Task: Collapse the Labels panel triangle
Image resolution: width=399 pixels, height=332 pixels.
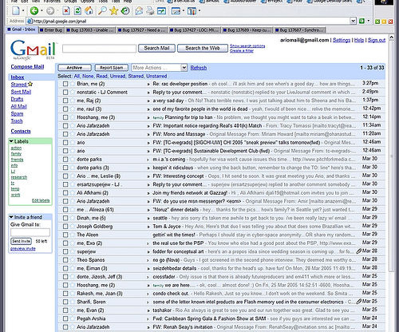Action: pos(11,141)
